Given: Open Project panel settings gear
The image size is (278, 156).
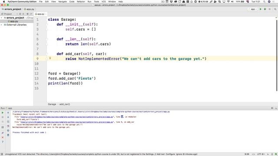Looking at the screenshot, I should 28,14.
